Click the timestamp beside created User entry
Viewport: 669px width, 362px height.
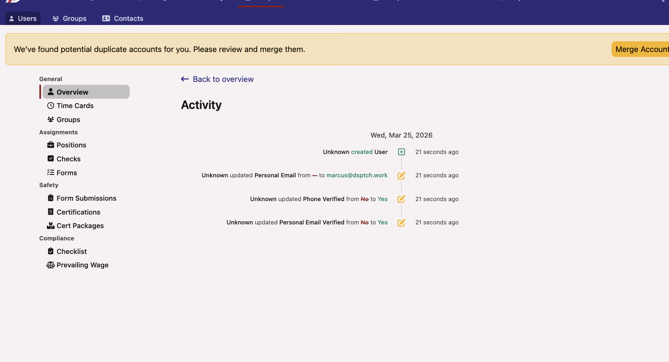coord(437,152)
